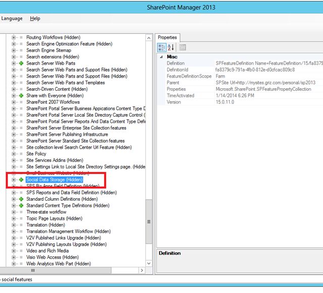Click gray icon beside Three-state workflow
The image size is (323, 293).
21,212
